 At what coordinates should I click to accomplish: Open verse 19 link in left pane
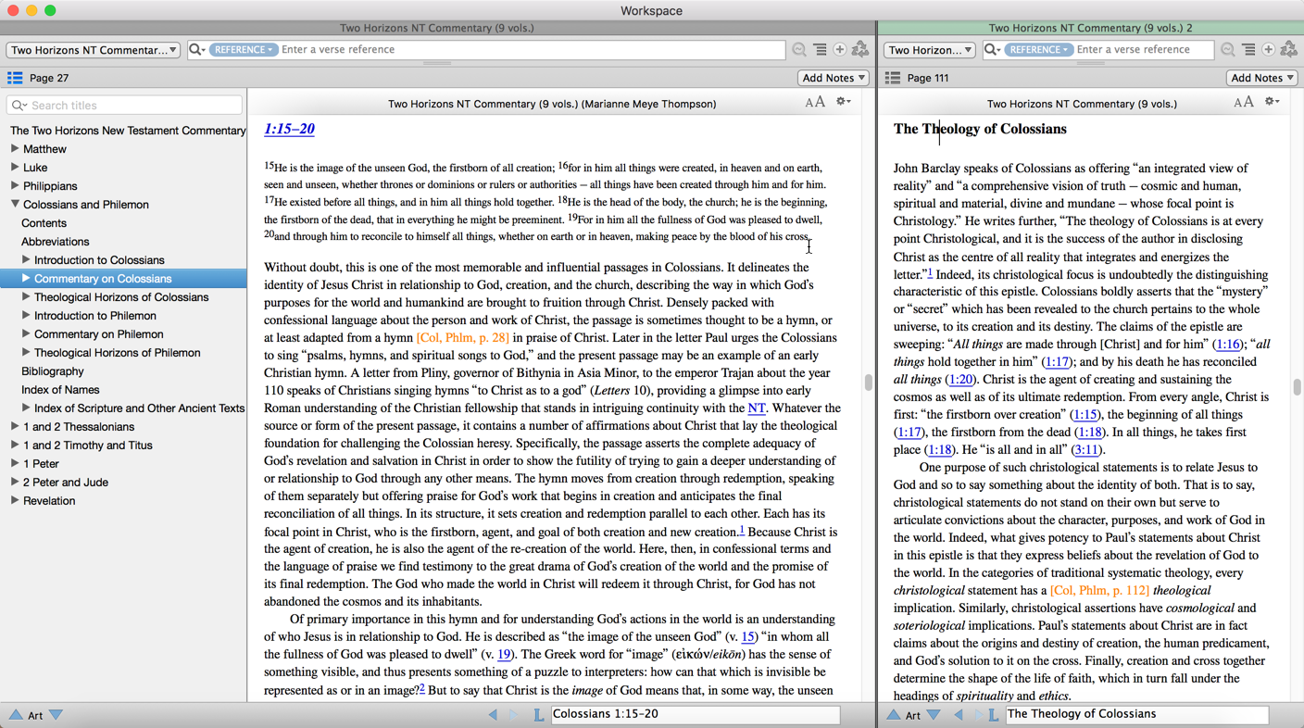pyautogui.click(x=505, y=654)
